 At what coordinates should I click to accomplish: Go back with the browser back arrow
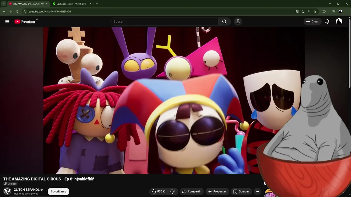pos(4,11)
